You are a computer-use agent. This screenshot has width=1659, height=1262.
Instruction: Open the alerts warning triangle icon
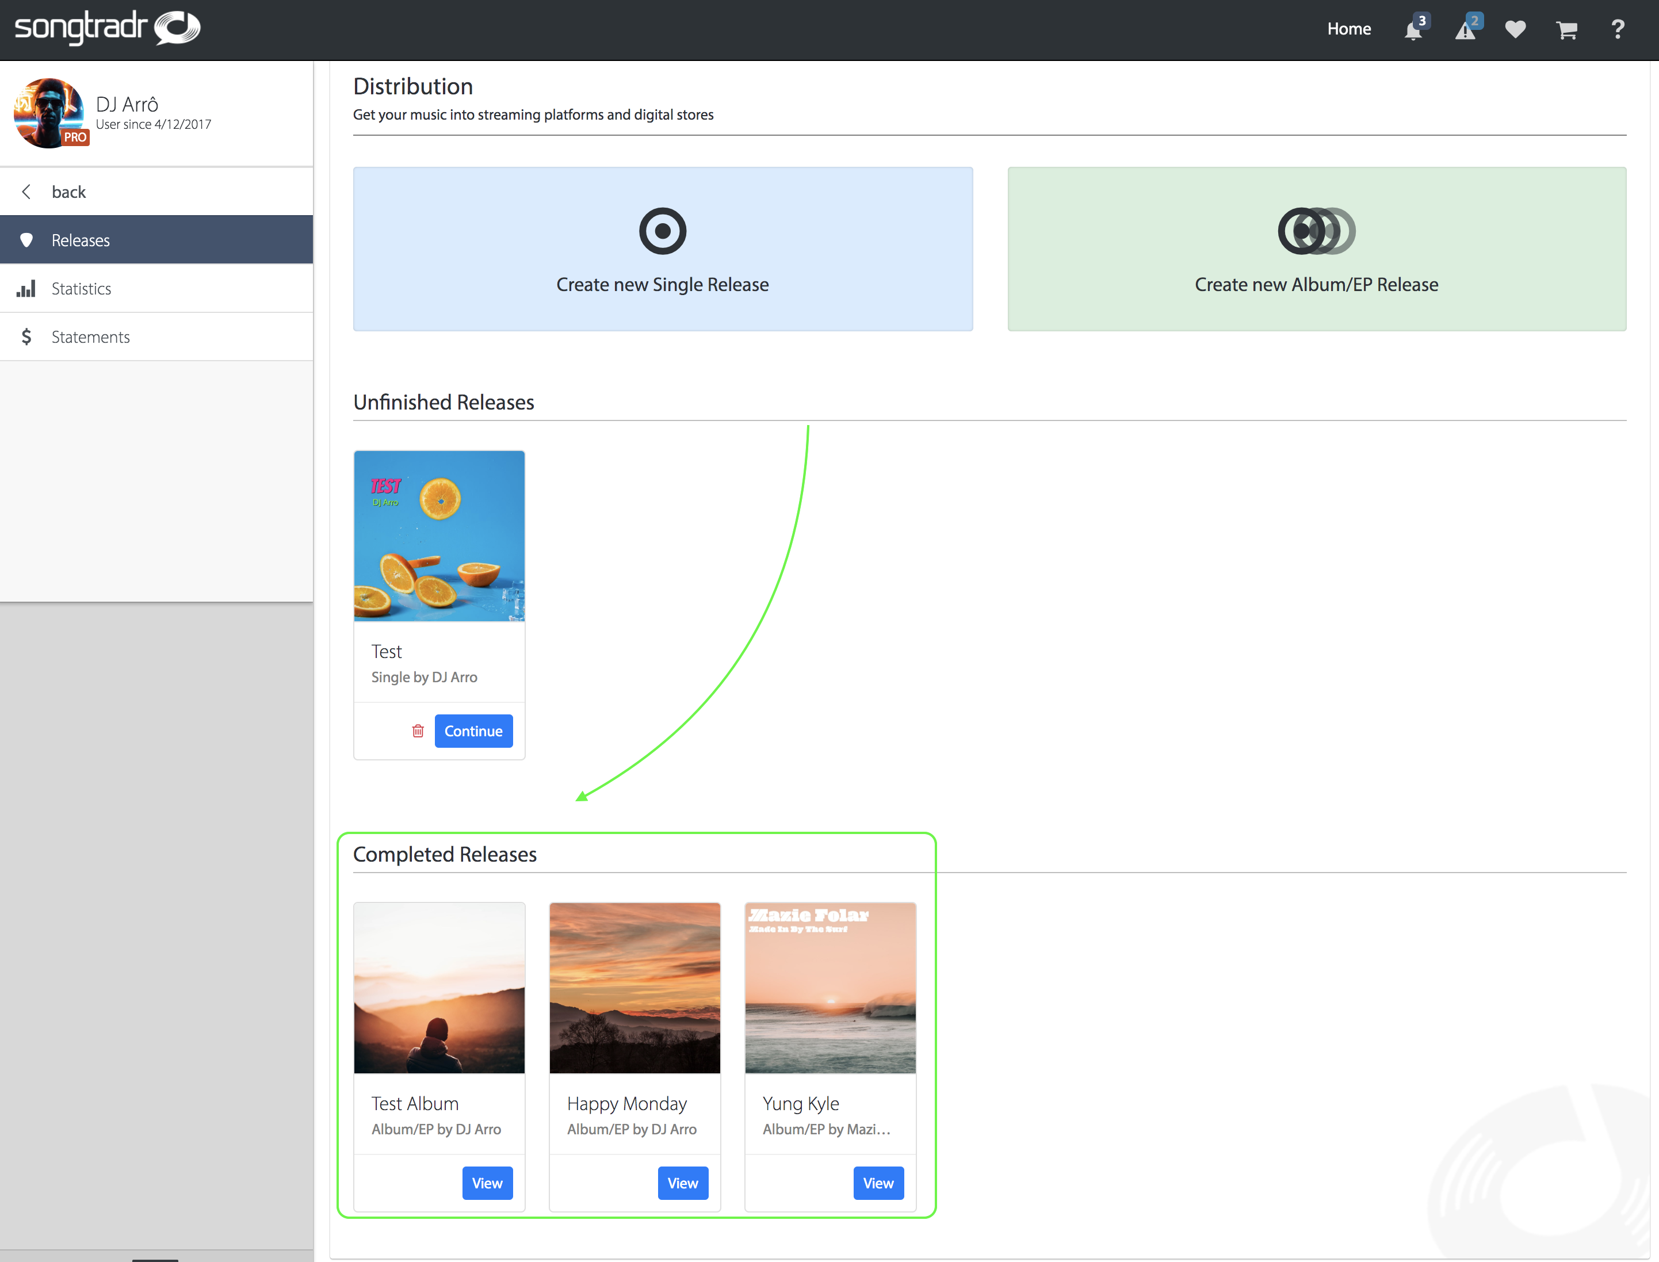click(1465, 30)
